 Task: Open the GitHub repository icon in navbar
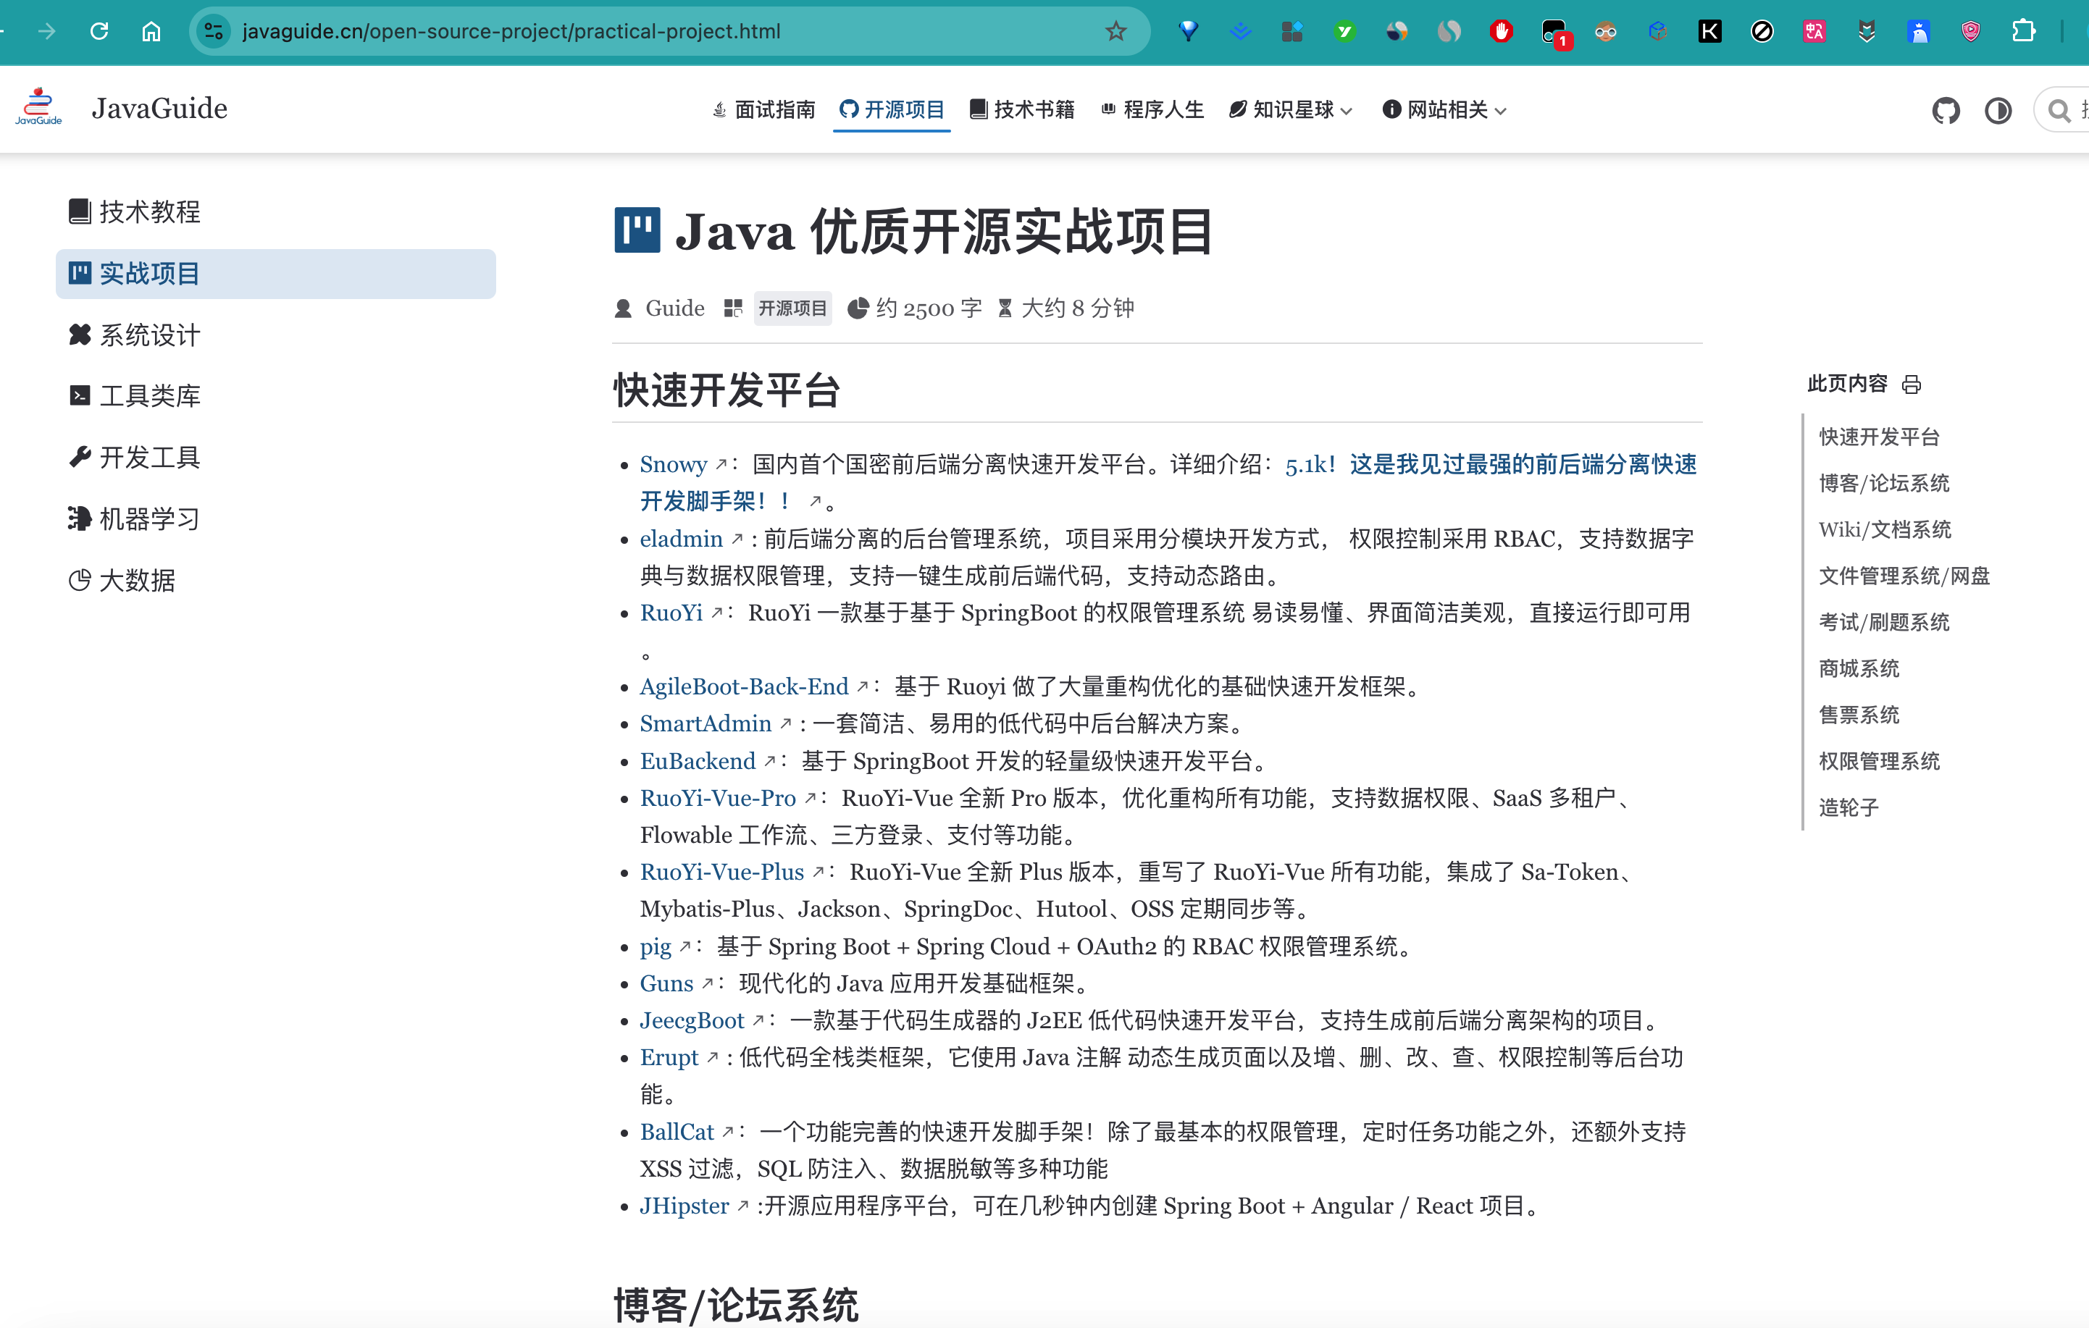tap(1946, 110)
